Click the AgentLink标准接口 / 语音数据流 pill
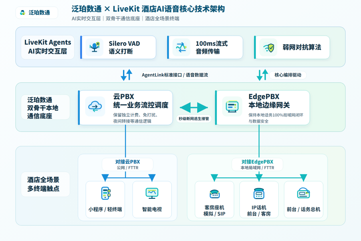 click(x=175, y=75)
